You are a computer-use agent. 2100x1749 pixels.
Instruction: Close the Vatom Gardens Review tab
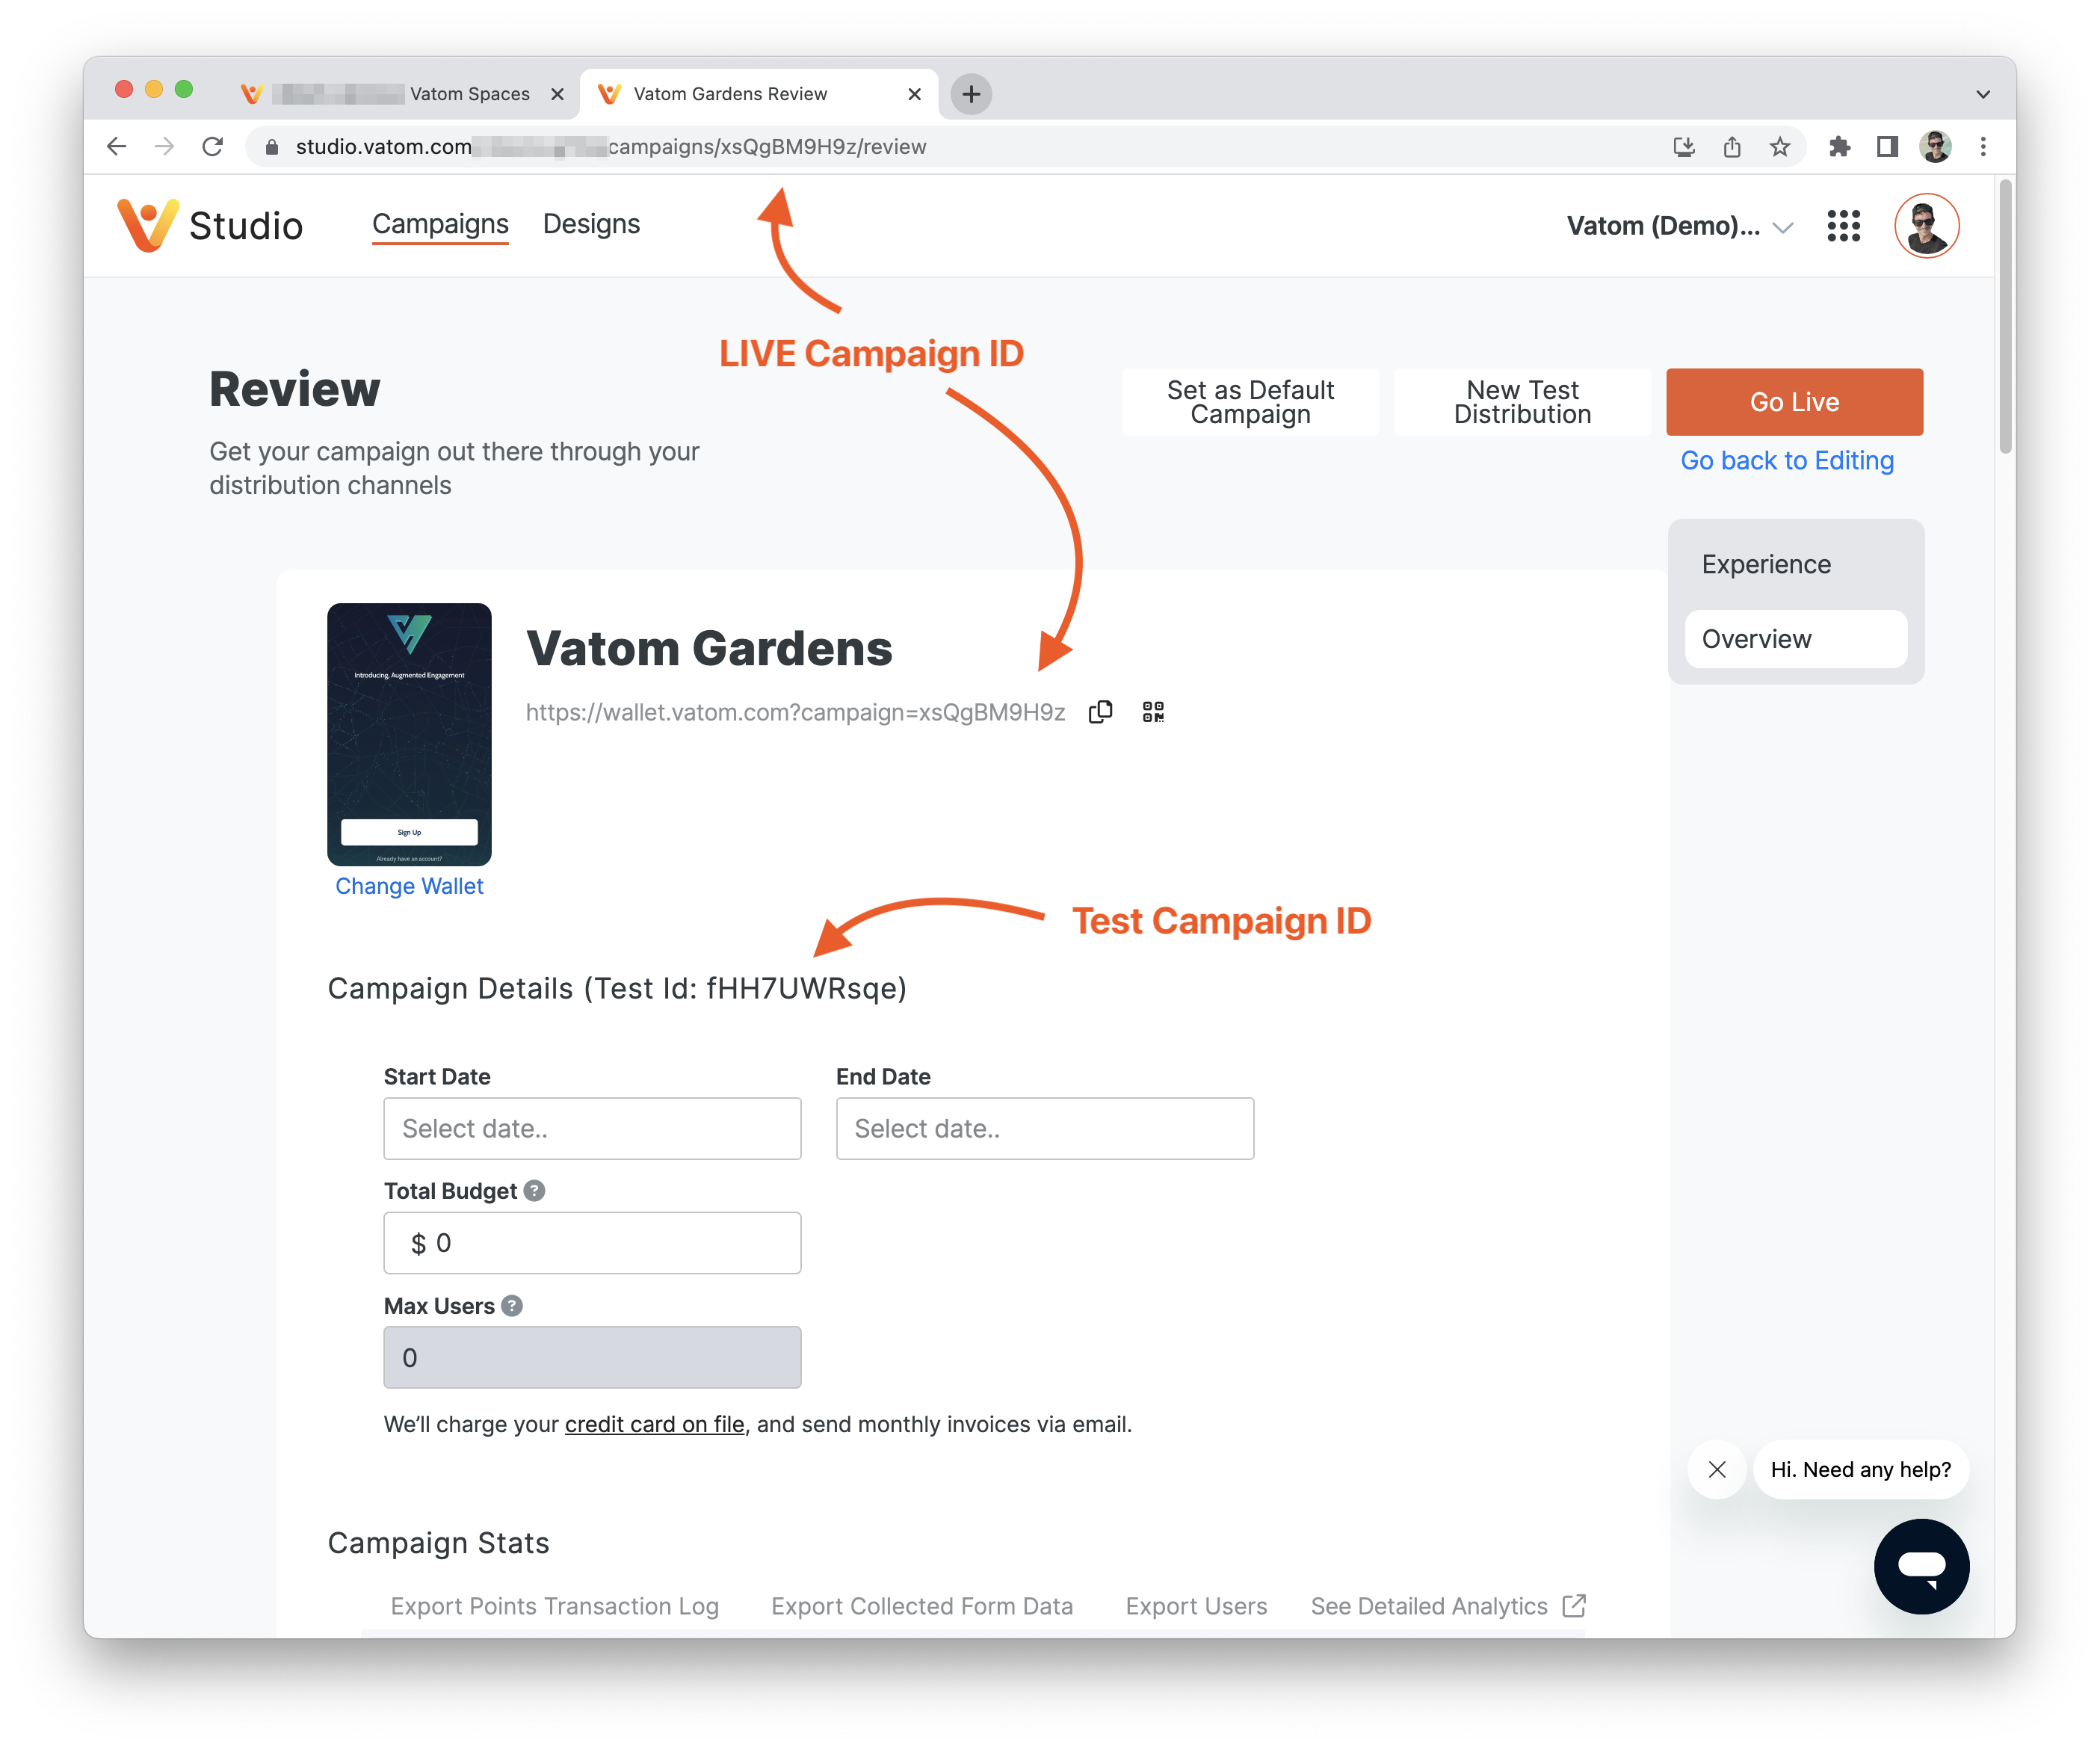tap(914, 94)
